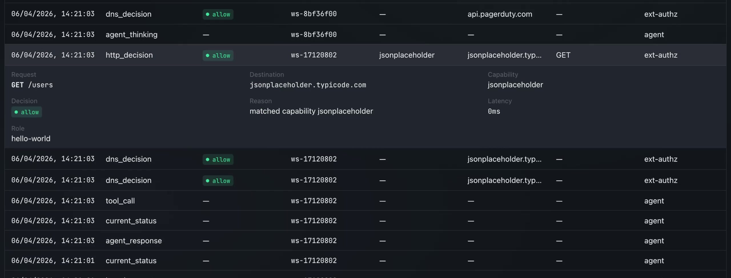Select the agent_response event type label
731x278 pixels.
[134, 241]
